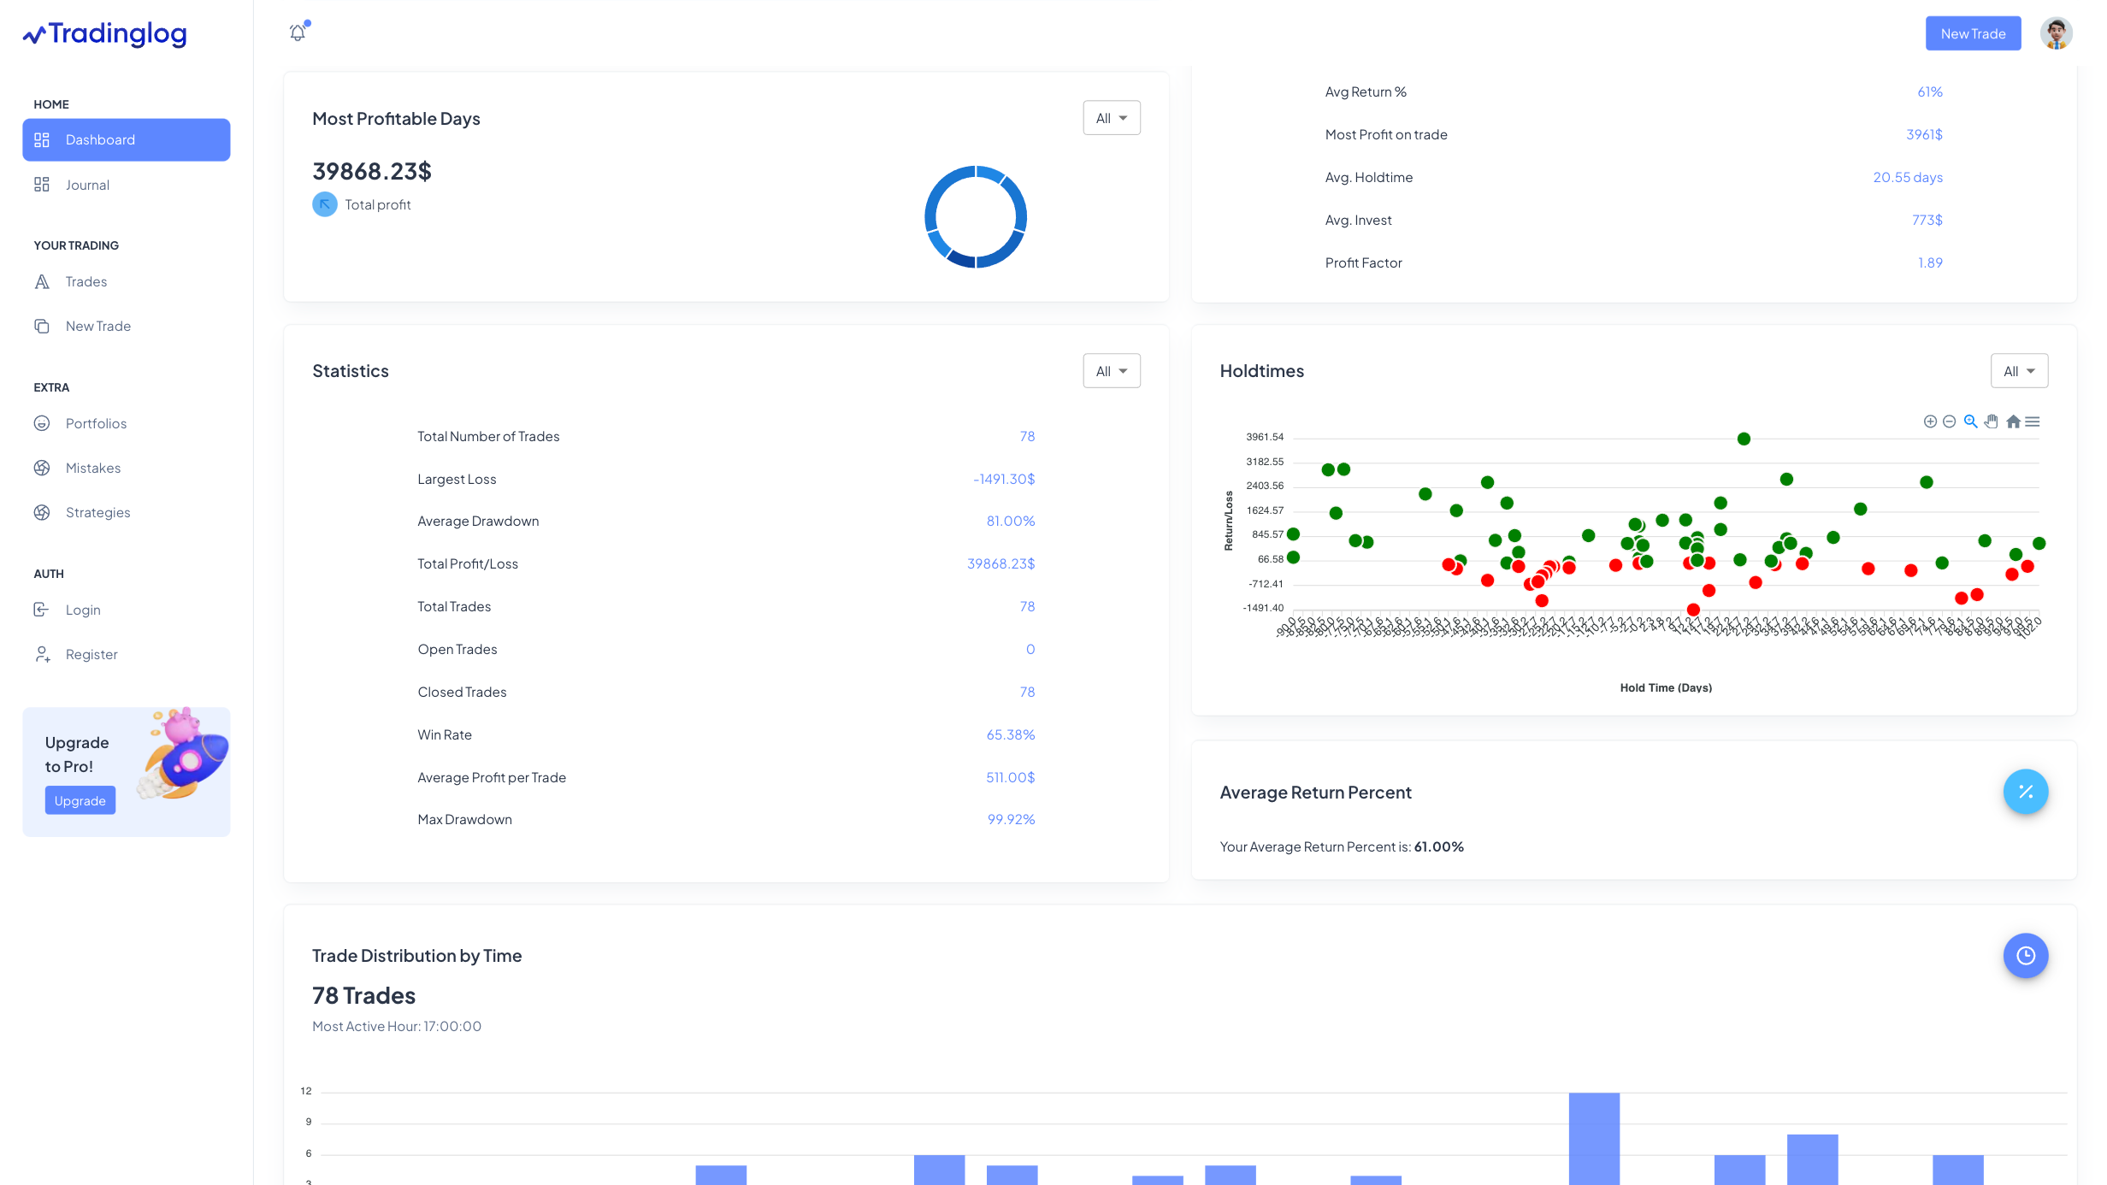This screenshot has height=1185, width=2107.
Task: Open the New Trade sidebar link
Action: coord(127,326)
